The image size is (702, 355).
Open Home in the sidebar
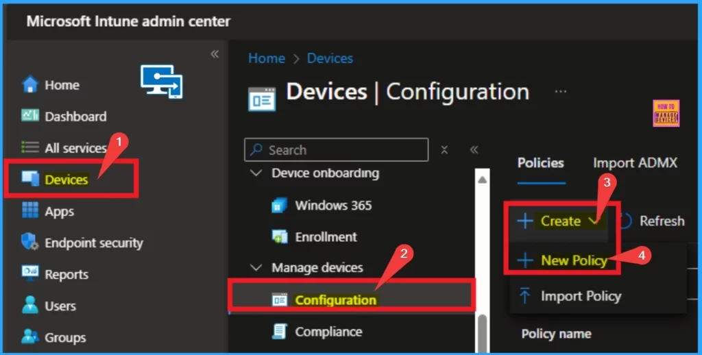pyautogui.click(x=62, y=85)
